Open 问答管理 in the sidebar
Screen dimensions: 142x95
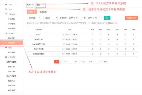(11, 28)
